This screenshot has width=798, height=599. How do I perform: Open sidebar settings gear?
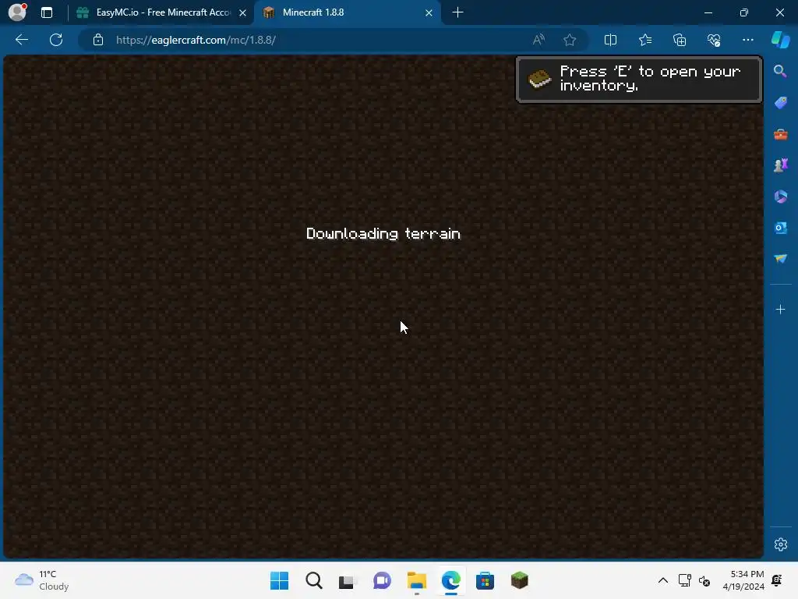(780, 544)
